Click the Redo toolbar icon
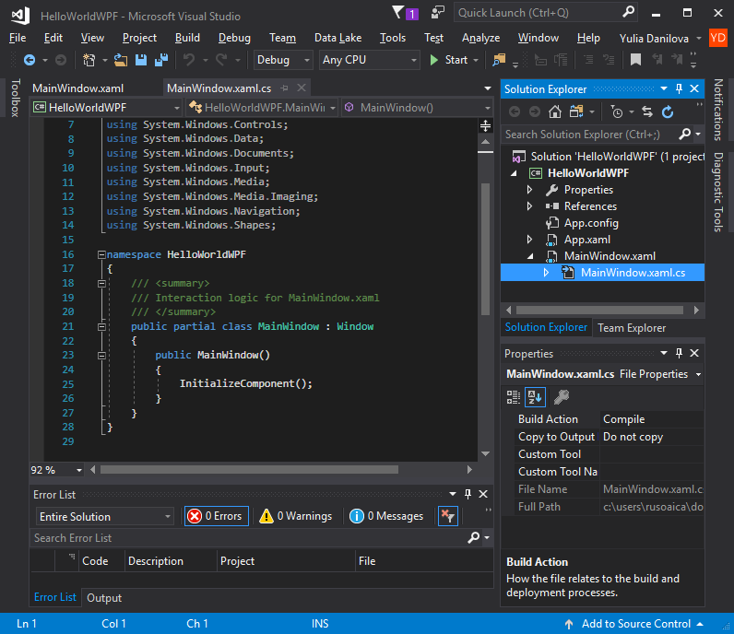 (x=221, y=60)
